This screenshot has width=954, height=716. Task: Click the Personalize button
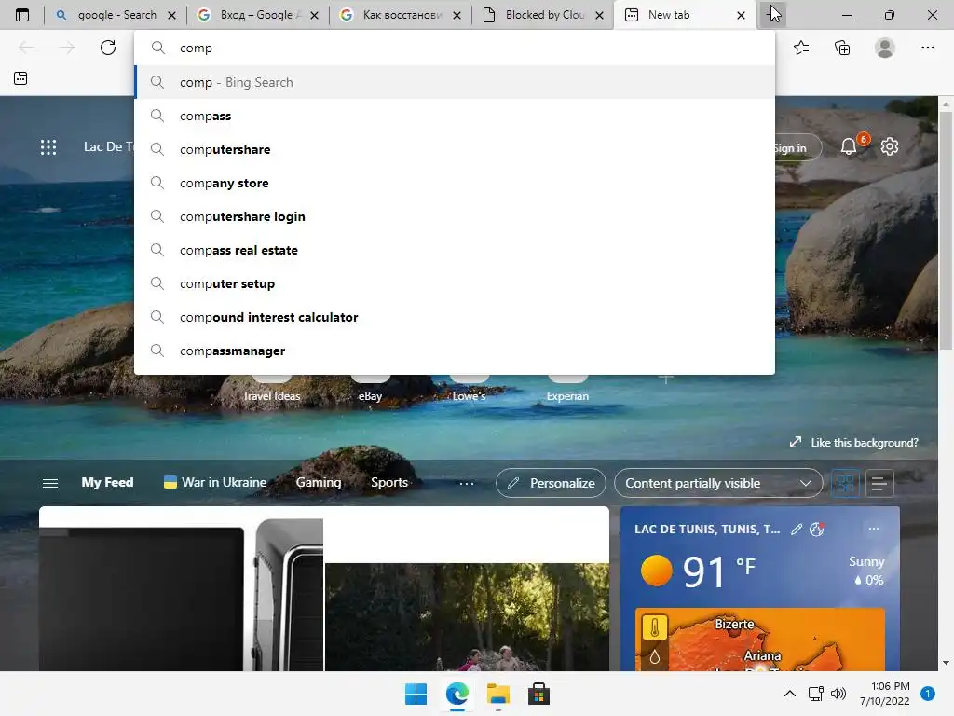[x=552, y=484]
